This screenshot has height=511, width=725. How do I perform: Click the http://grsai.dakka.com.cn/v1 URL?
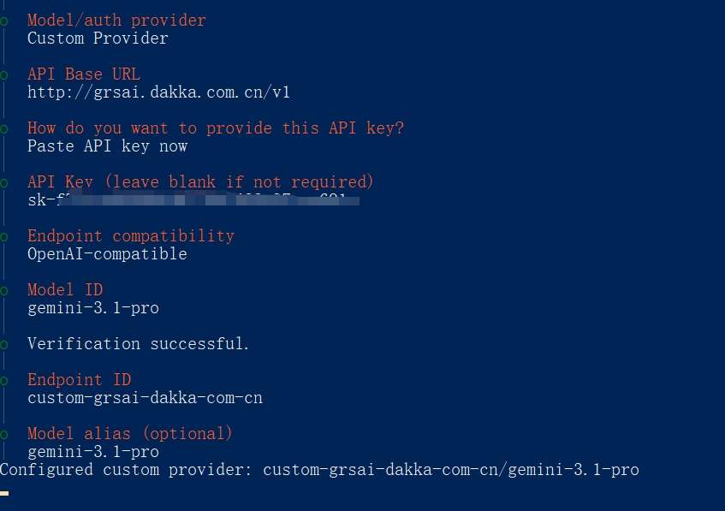[x=158, y=92]
